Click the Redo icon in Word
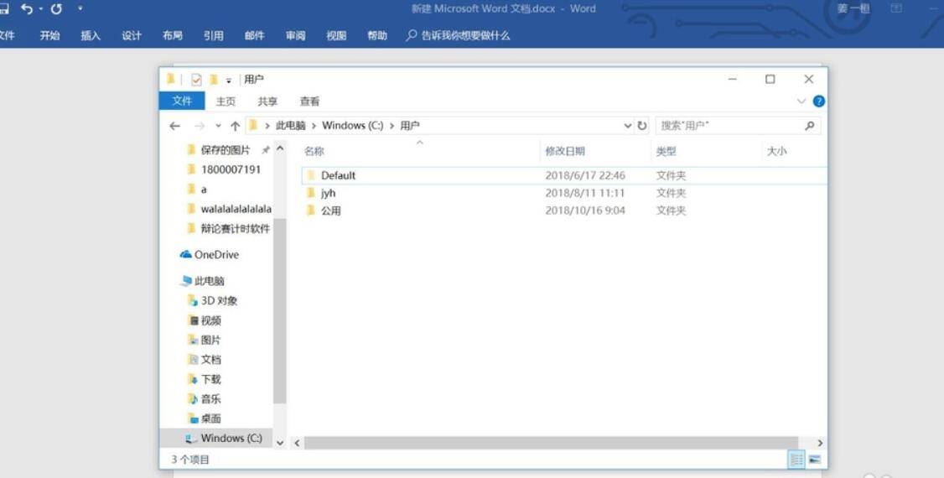The height and width of the screenshot is (478, 944). coord(57,8)
